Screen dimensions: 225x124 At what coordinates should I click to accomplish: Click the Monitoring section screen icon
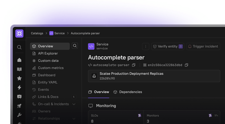point(90,106)
